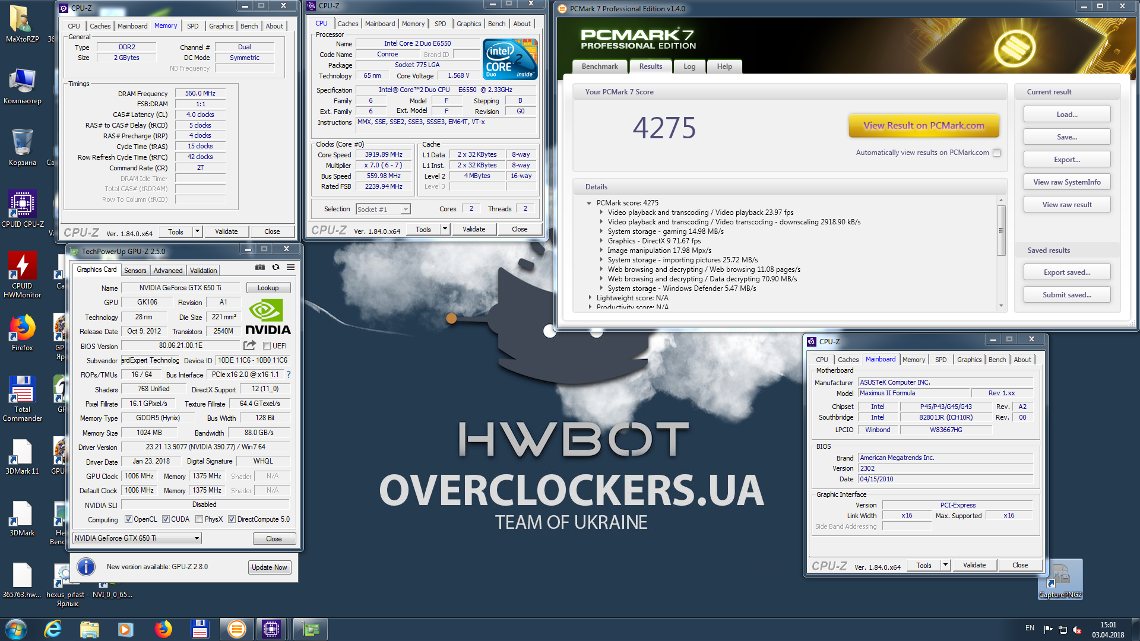Click the blue info icon near GPU-Z update notice

click(86, 567)
